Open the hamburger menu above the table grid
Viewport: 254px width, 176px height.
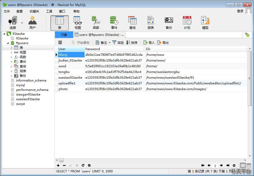pos(60,43)
